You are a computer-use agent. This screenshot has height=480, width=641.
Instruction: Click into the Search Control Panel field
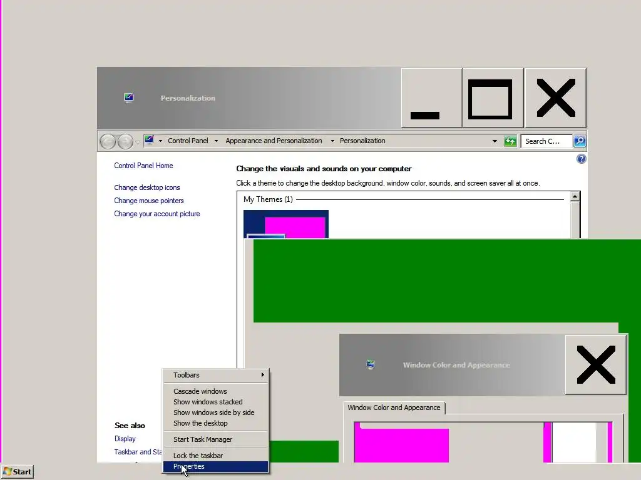coord(546,141)
